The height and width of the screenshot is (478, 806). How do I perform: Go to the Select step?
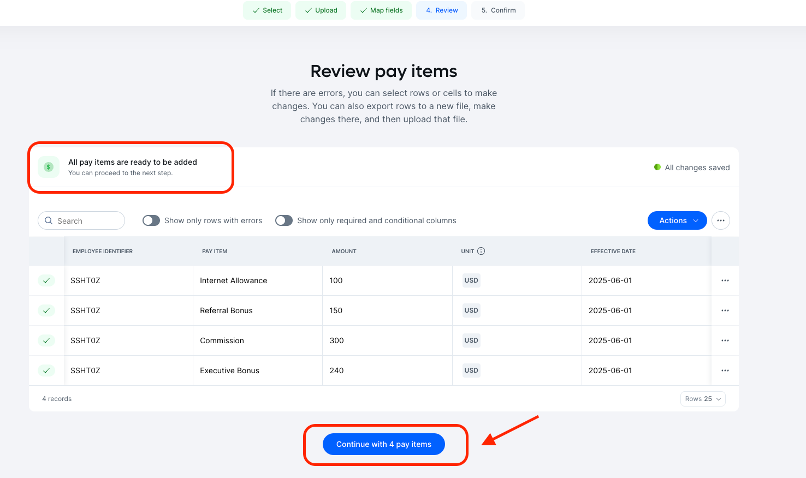[267, 10]
